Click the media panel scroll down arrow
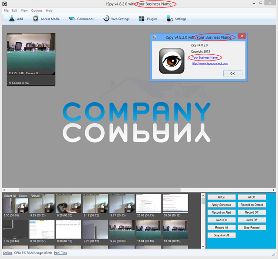 pos(203,246)
